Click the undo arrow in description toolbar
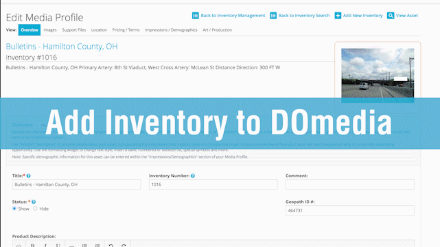The image size is (440, 247). coord(111,246)
